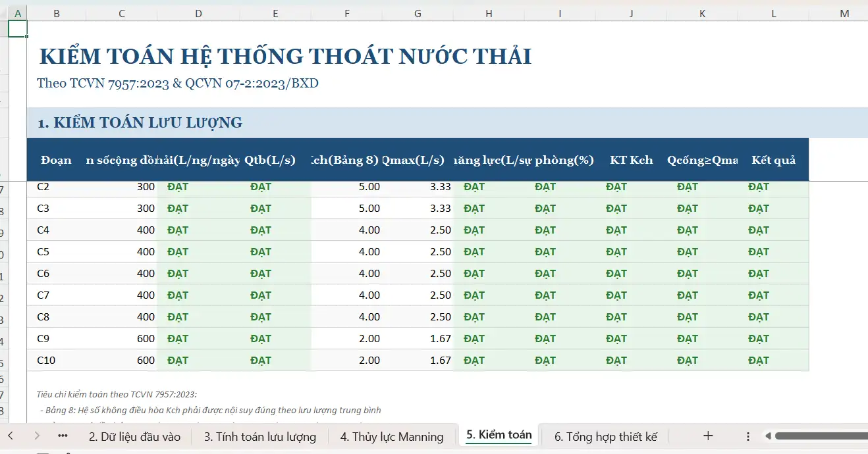Click the horizontal scrollbar thumb
868x454 pixels.
[x=820, y=436]
